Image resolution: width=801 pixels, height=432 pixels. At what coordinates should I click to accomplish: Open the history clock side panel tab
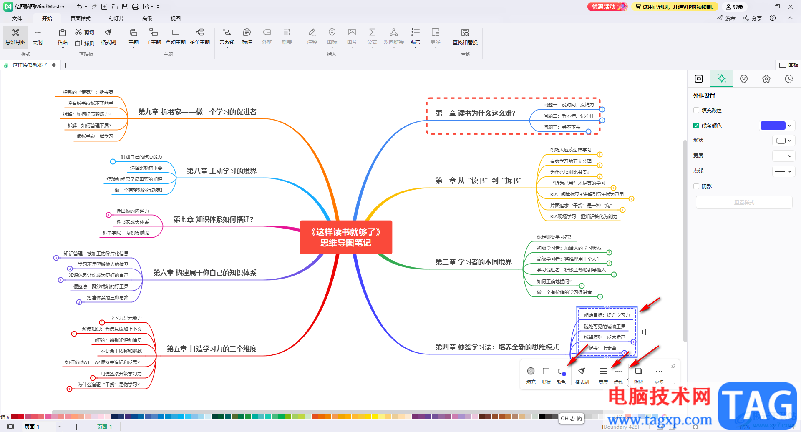pyautogui.click(x=789, y=79)
